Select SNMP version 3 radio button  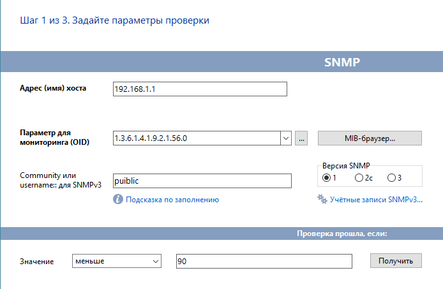[x=391, y=178]
